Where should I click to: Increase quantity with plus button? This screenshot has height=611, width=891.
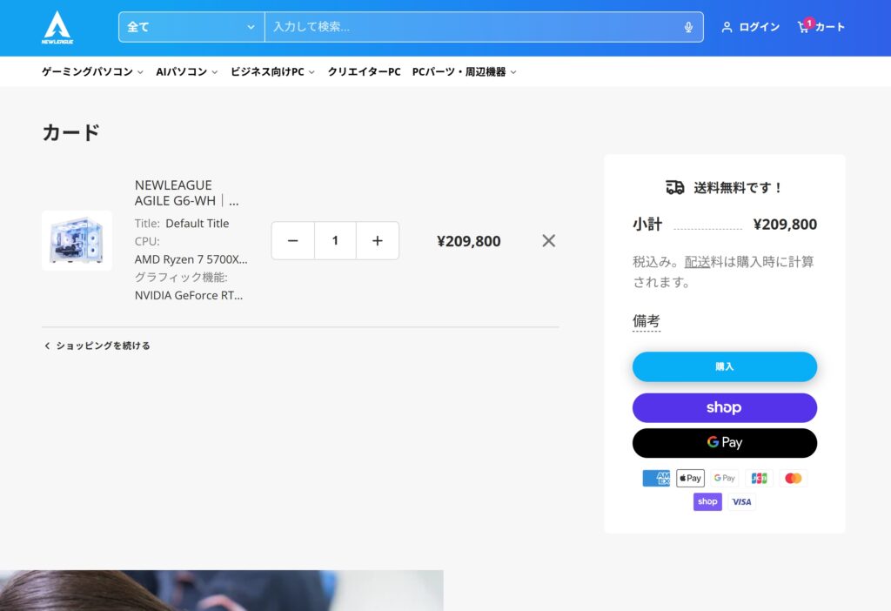pos(378,241)
